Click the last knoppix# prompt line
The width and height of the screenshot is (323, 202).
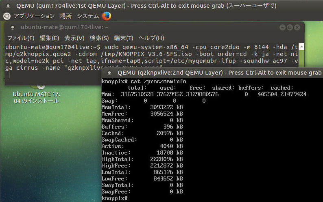coord(115,198)
